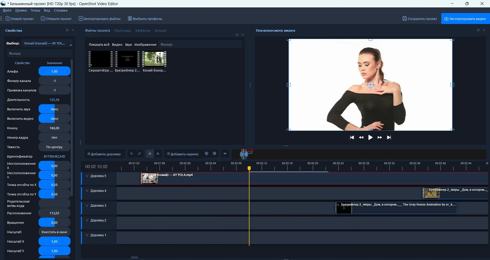The image size is (490, 260).
Task: Collapse the Дорожка 5 track chevron
Action: (87, 176)
